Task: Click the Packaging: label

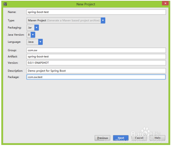Action: click(15, 28)
